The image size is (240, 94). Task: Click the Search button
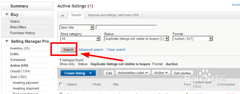point(68,49)
